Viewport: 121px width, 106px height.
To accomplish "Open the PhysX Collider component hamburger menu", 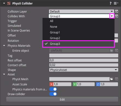I will (x=116, y=3).
